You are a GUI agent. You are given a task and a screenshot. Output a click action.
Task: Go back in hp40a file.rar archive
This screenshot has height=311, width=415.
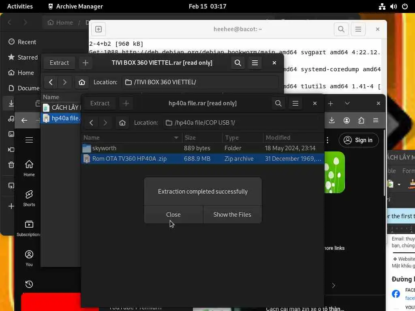pyautogui.click(x=91, y=123)
